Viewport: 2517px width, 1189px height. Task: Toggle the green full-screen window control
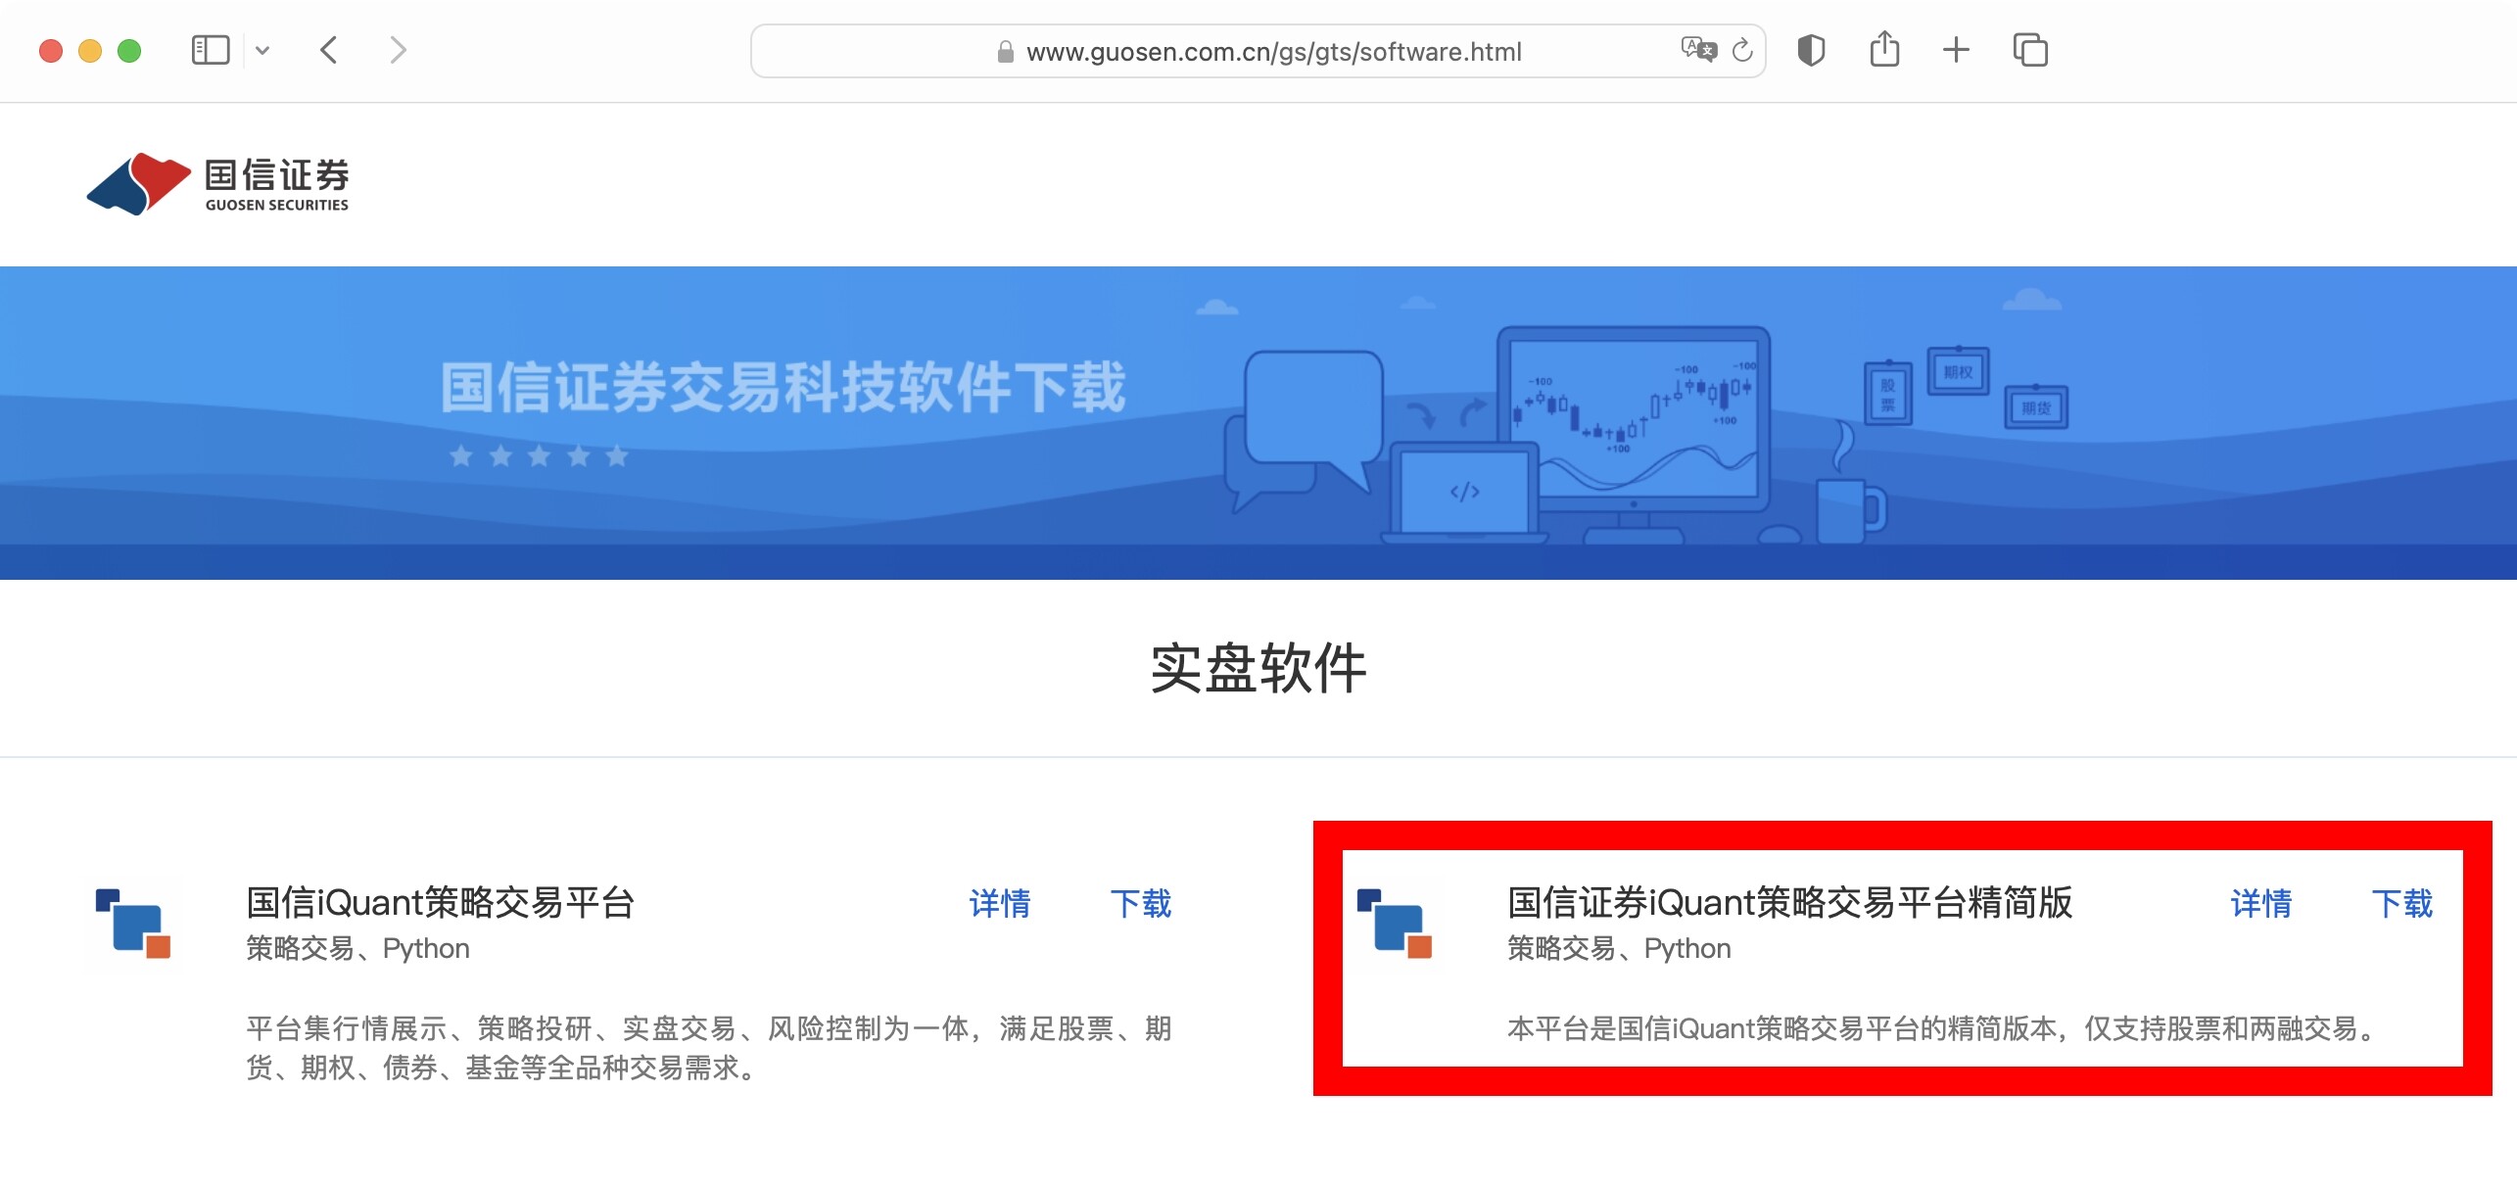[x=130, y=49]
